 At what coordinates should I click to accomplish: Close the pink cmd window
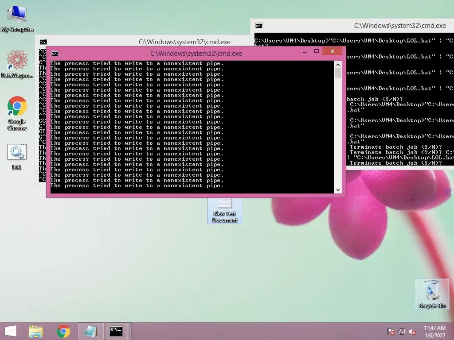[x=333, y=51]
